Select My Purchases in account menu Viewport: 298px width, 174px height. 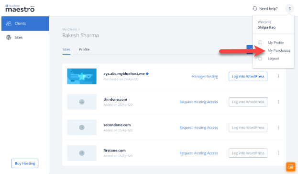click(x=279, y=50)
